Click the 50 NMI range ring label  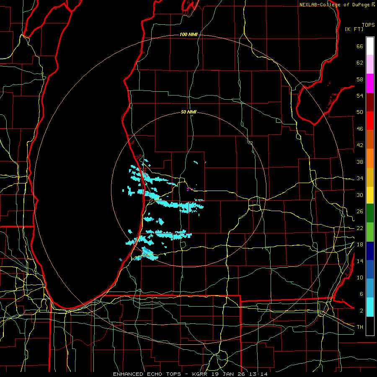188,112
